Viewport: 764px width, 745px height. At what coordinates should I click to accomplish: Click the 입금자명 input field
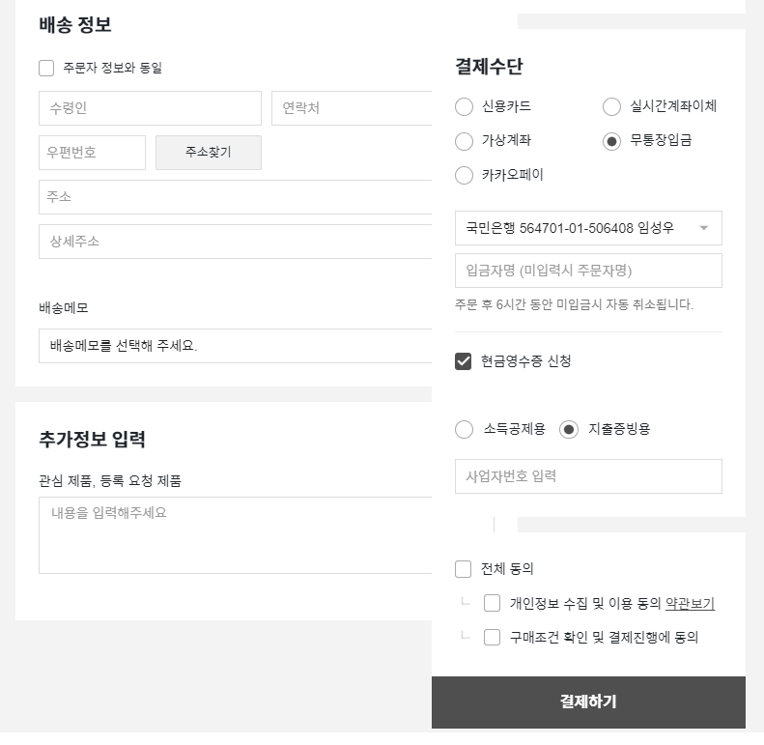tap(588, 271)
